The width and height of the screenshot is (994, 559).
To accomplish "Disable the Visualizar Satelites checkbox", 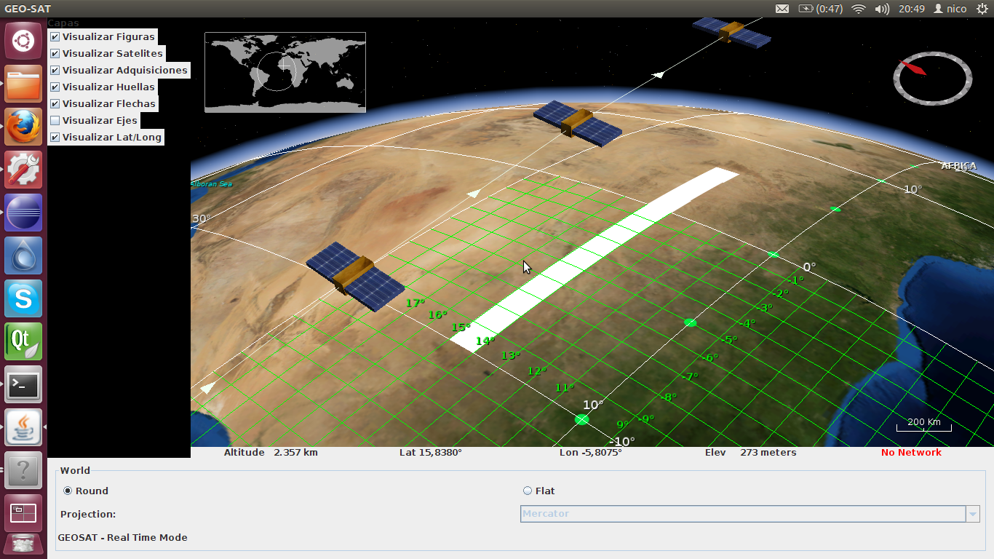I will (x=55, y=54).
